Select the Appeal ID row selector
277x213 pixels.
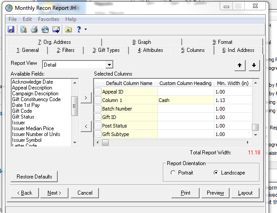98,91
